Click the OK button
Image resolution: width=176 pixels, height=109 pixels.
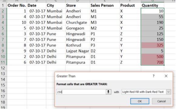pyautogui.click(x=140, y=101)
